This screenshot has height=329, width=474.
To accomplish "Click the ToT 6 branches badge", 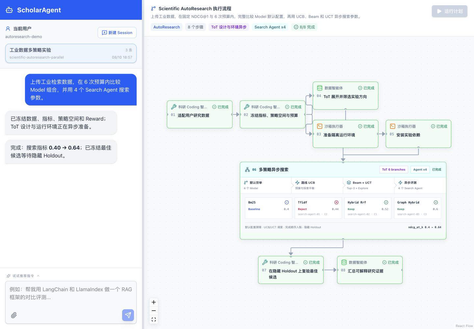I will click(x=394, y=169).
